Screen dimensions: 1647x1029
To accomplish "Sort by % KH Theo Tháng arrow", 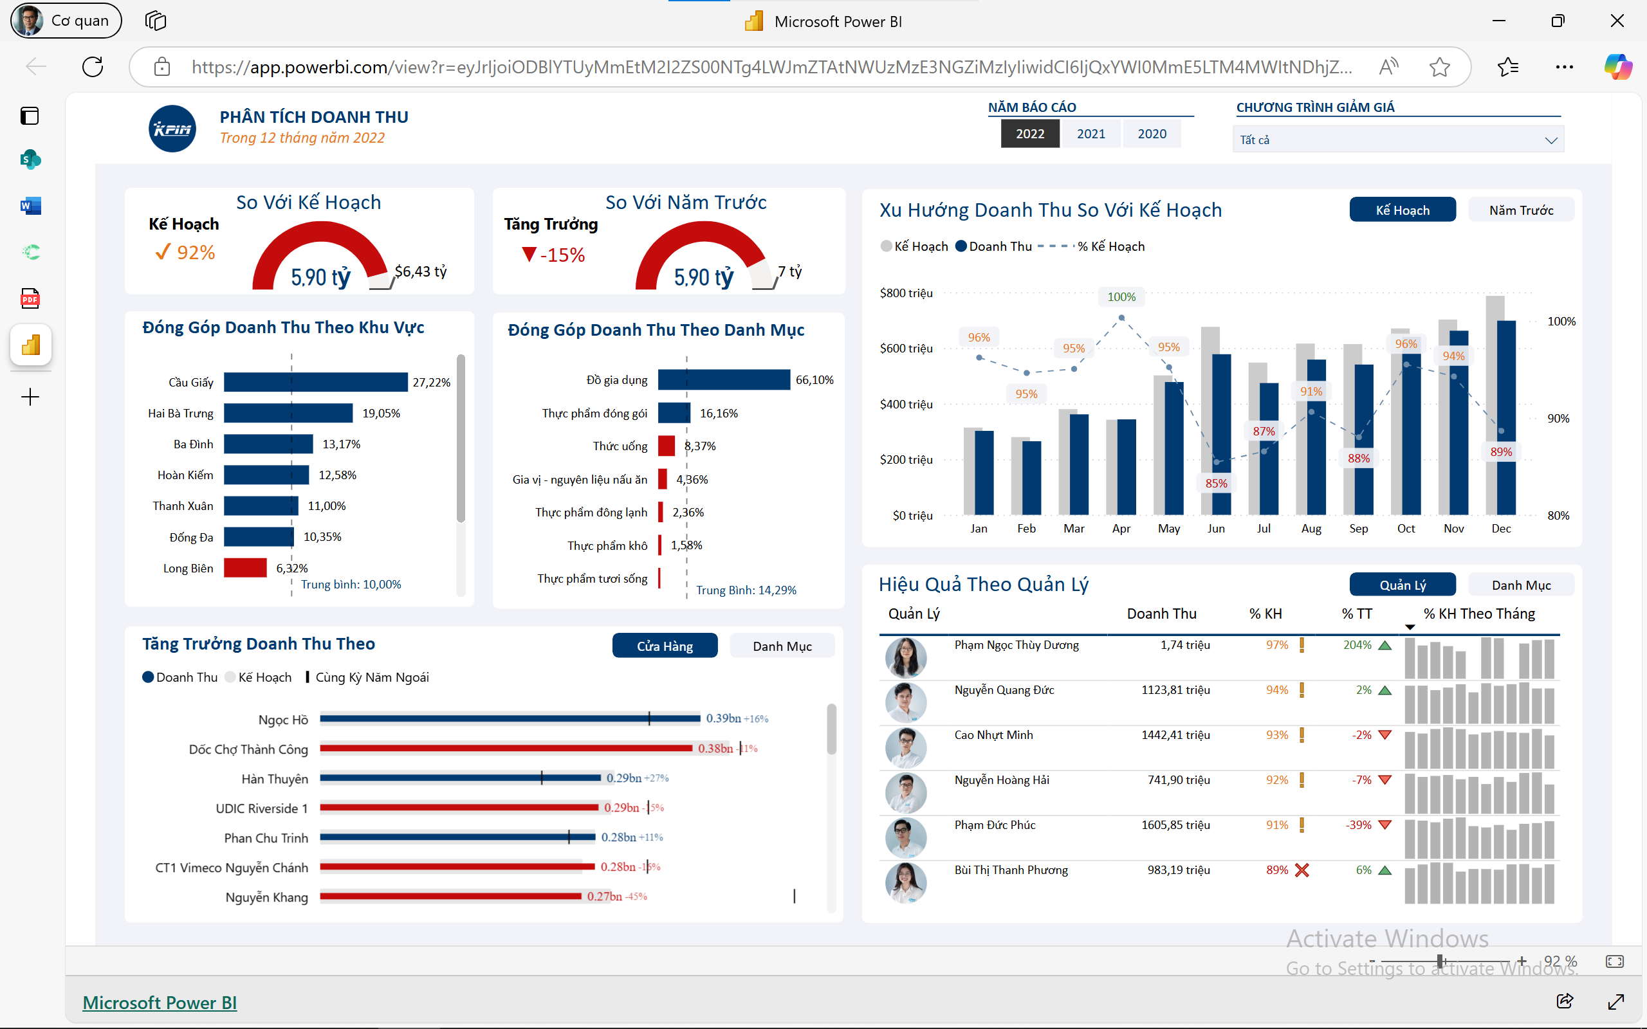I will (x=1410, y=628).
